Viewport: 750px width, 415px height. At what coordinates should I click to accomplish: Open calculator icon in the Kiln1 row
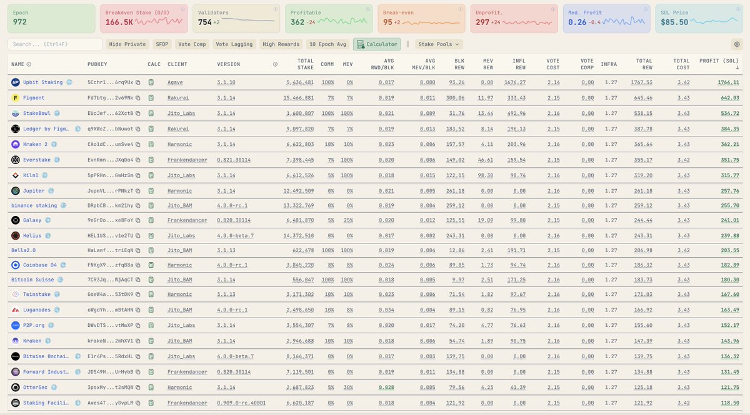coord(151,175)
